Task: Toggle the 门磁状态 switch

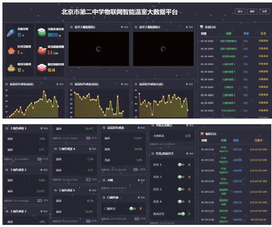Action: 132,208
